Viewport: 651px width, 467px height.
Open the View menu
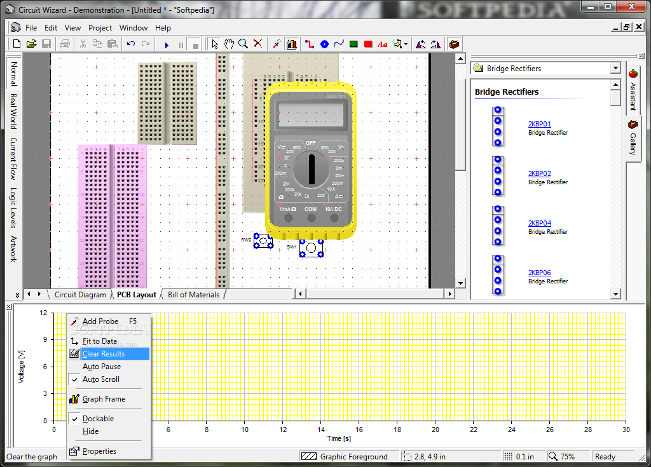coord(72,28)
